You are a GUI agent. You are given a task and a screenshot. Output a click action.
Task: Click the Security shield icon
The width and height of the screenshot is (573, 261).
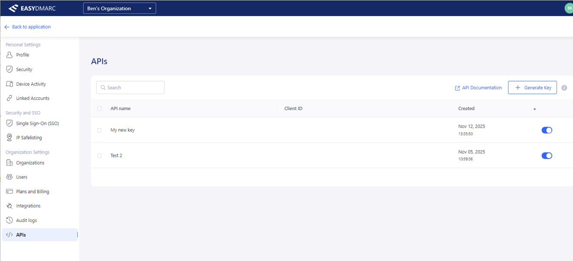pos(10,69)
